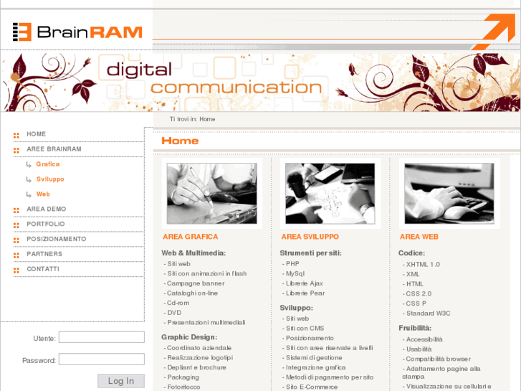The width and height of the screenshot is (521, 391).
Task: Click the 'Campagne banner' list item
Action: pos(194,283)
